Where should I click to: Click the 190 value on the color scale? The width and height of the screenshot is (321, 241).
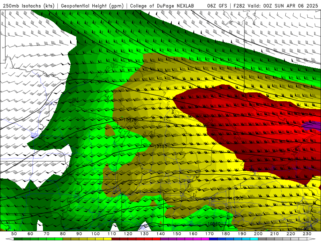[242, 234]
